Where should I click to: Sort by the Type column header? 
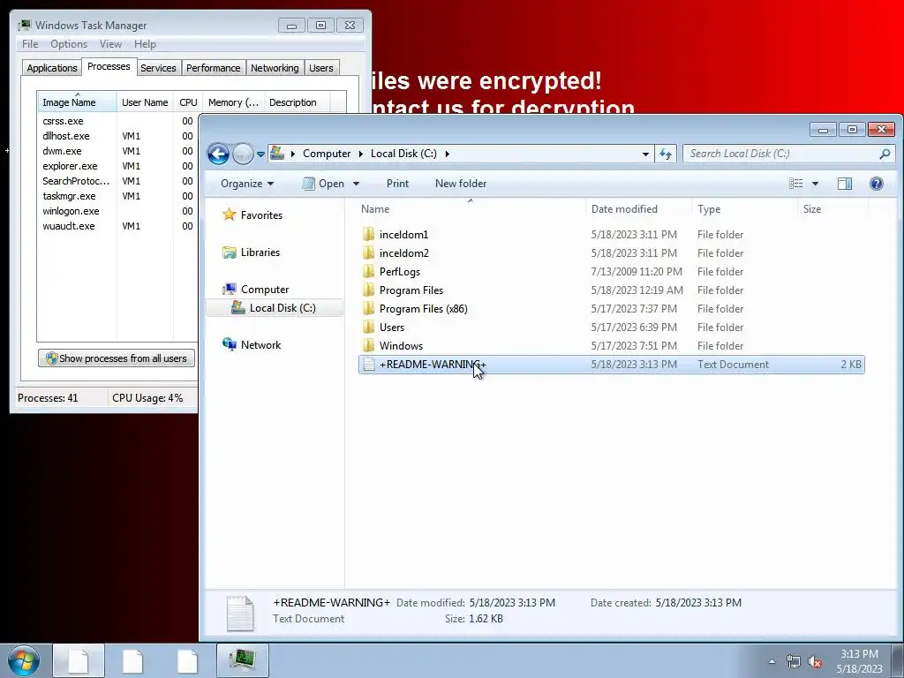(x=744, y=208)
